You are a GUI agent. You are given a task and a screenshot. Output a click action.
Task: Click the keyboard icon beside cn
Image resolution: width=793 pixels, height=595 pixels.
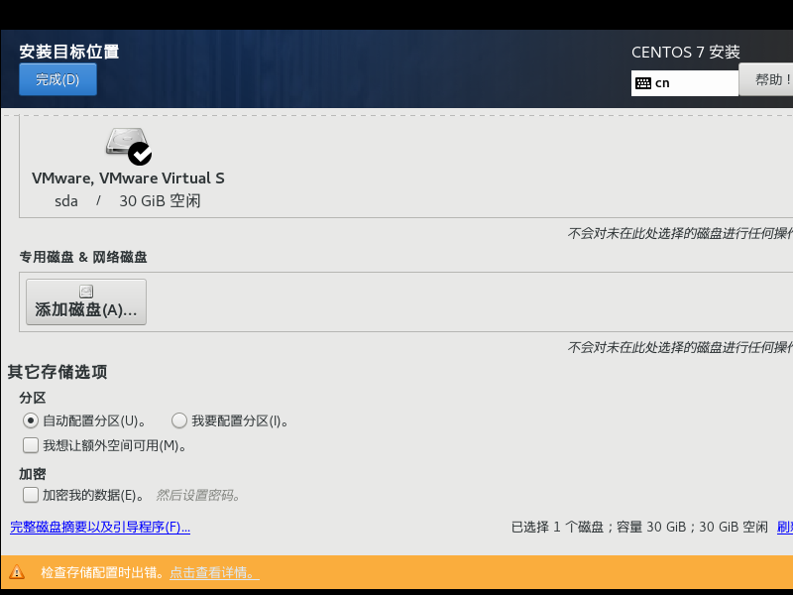tap(642, 83)
